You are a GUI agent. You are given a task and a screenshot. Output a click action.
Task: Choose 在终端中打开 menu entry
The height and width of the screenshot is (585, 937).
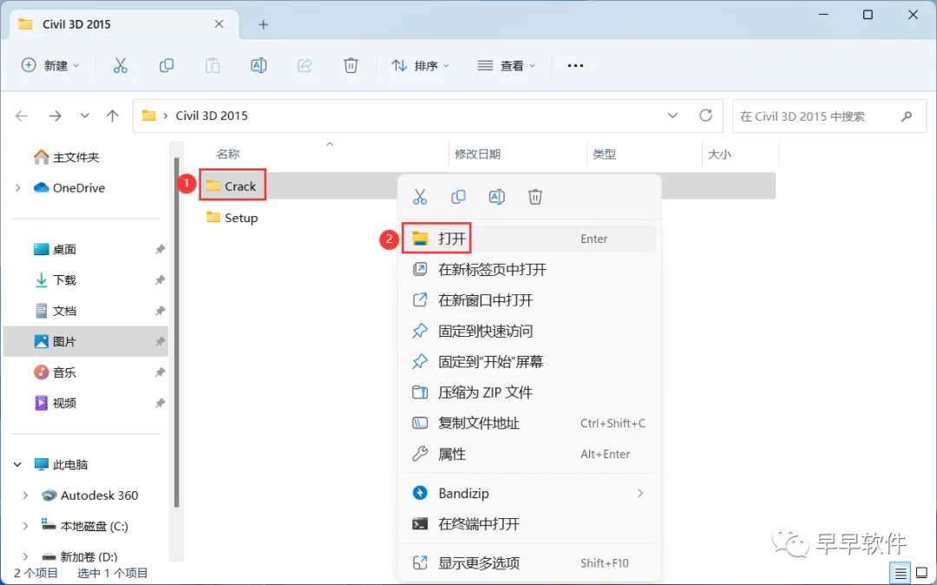pos(529,524)
